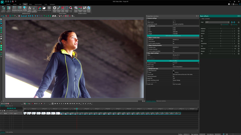Pin the Basic effects panel
This screenshot has width=241, height=135.
(238, 16)
